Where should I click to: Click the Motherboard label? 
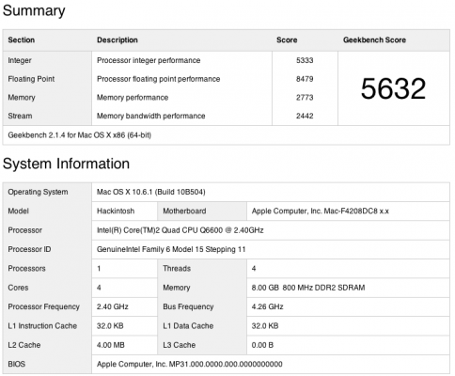click(x=184, y=211)
